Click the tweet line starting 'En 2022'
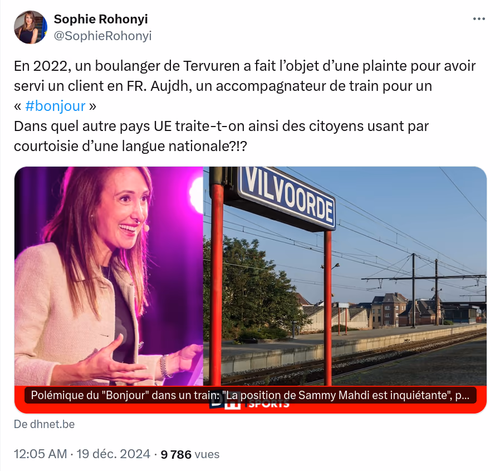This screenshot has width=500, height=471. click(244, 66)
